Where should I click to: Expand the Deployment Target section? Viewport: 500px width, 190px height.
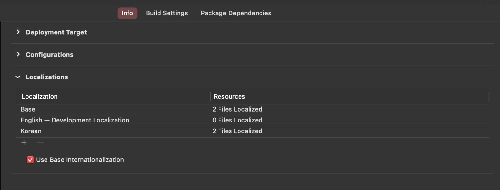pyautogui.click(x=18, y=32)
